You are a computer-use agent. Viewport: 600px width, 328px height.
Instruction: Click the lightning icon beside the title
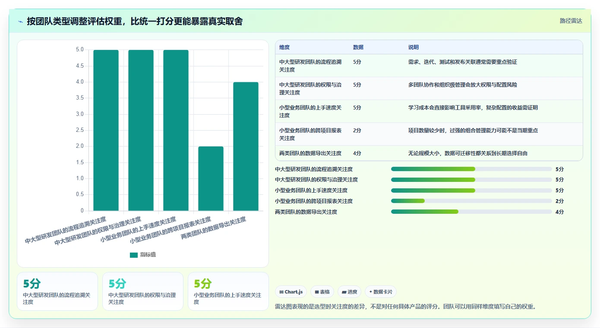21,21
